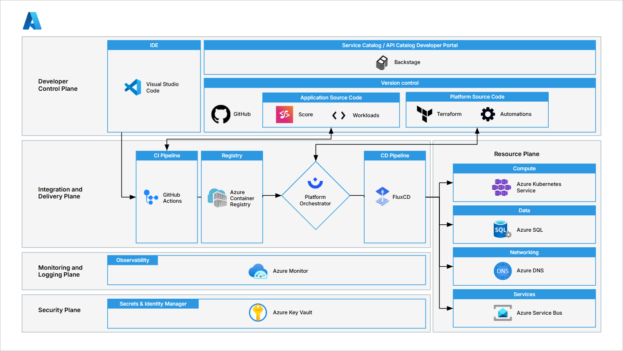
Task: Click the GitHub octocat icon
Action: [221, 115]
